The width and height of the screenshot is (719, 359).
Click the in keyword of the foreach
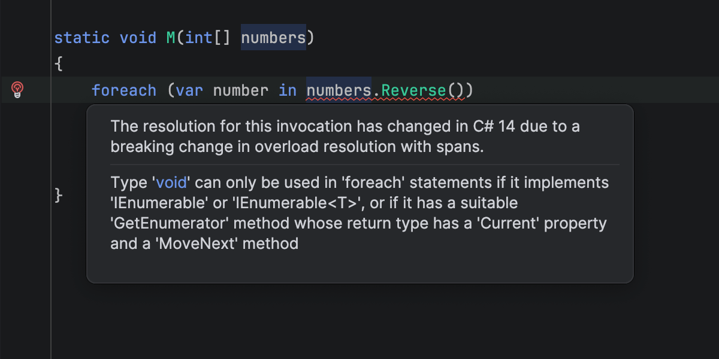tap(288, 90)
